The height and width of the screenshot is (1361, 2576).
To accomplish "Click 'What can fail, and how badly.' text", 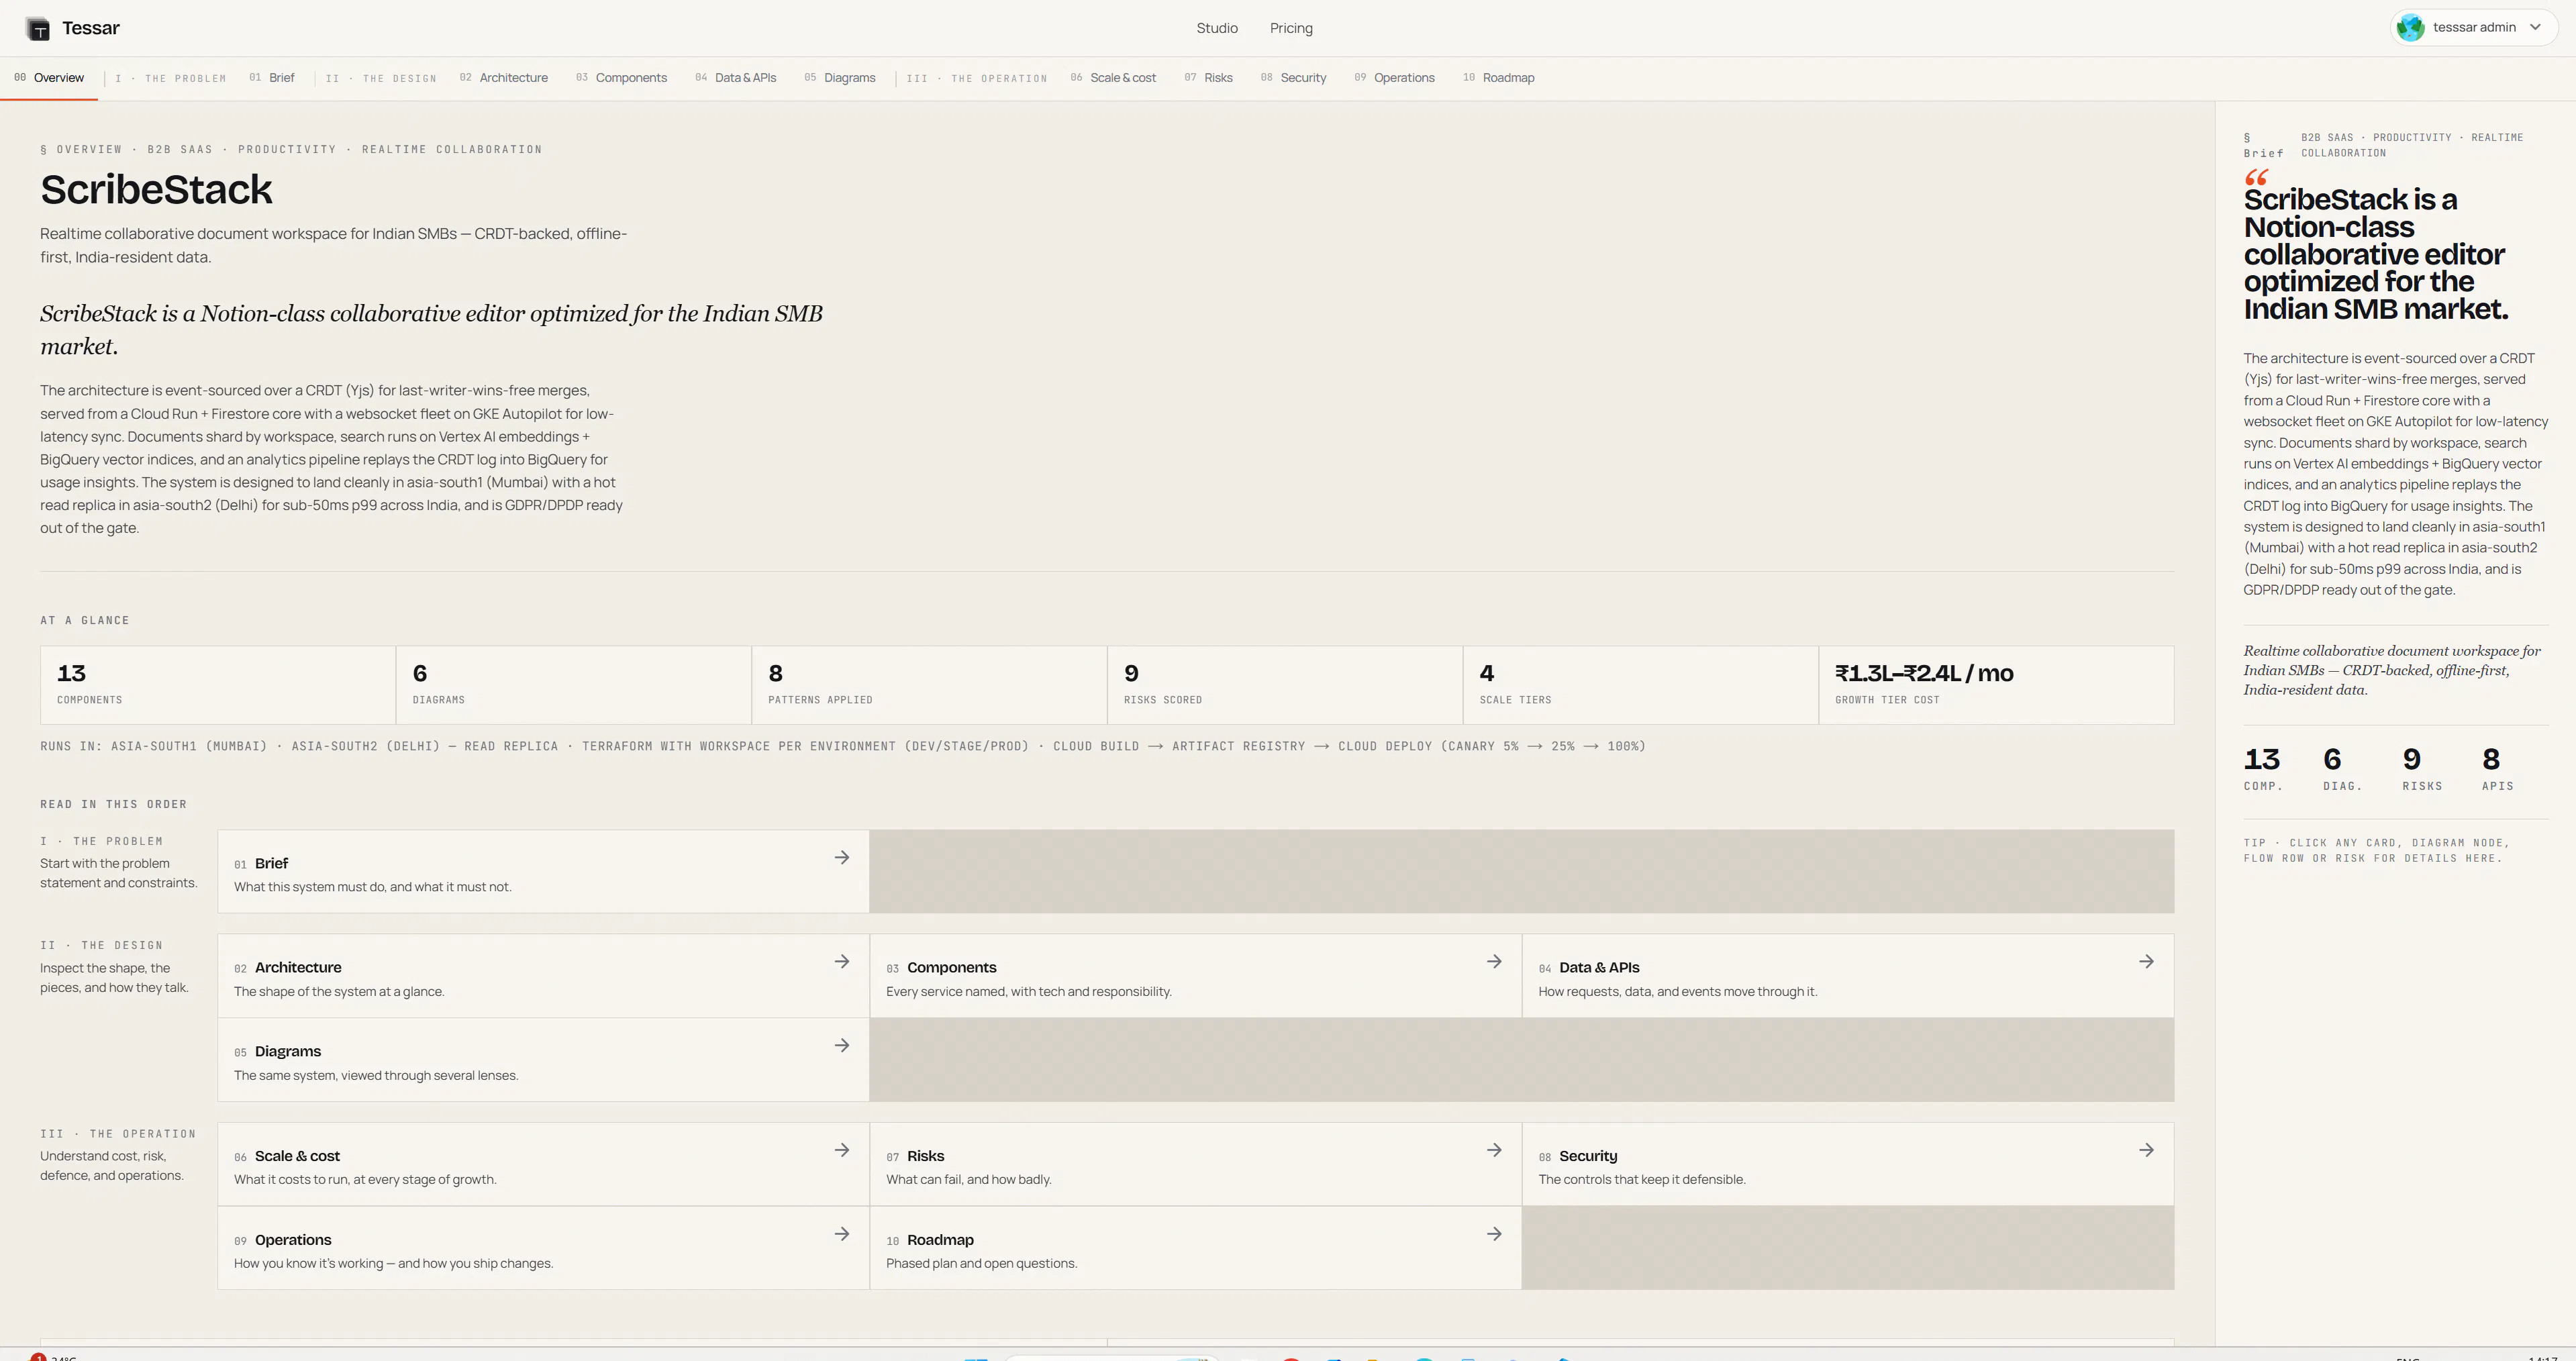I will tap(969, 1180).
